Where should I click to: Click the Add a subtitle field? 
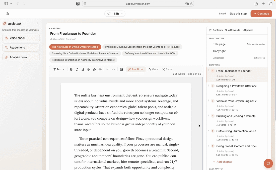(x=63, y=39)
